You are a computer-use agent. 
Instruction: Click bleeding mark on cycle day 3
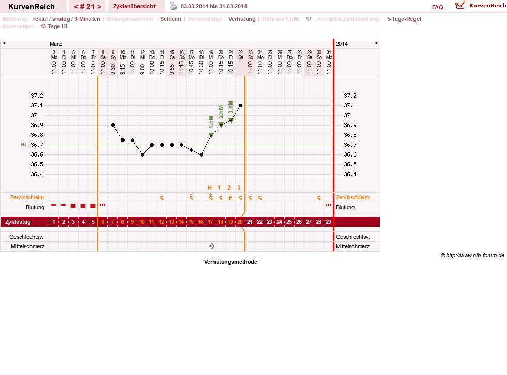73,206
